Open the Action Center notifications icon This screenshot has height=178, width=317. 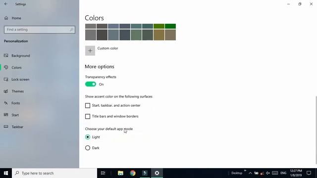[x=309, y=173]
